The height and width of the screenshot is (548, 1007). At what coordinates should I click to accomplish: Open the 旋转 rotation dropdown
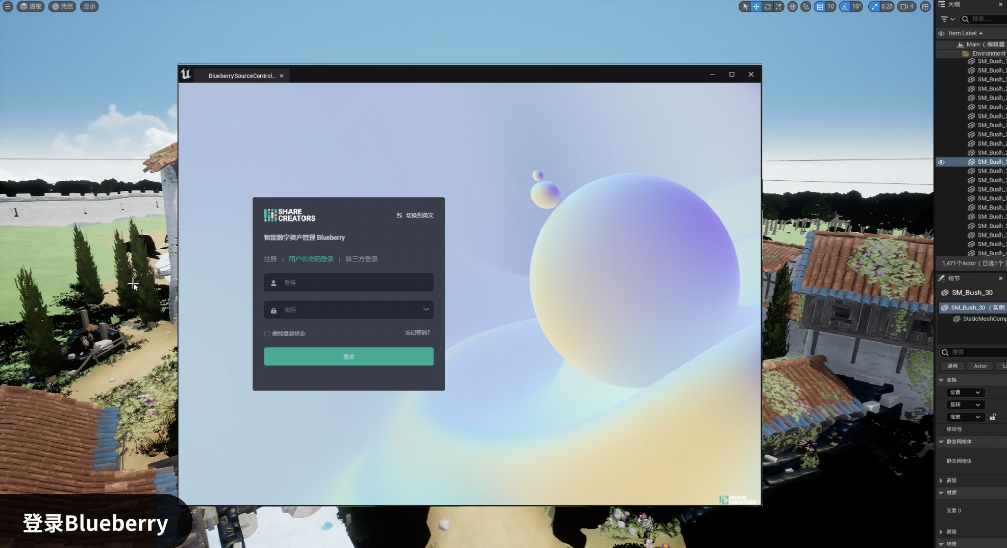coord(966,405)
